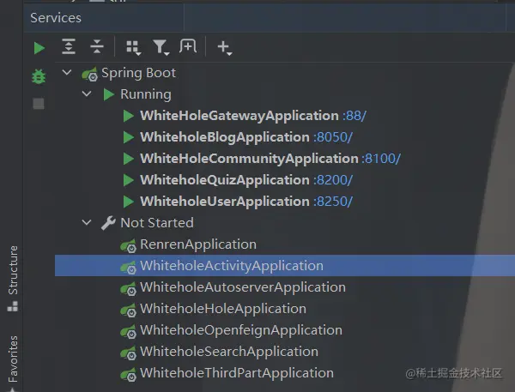515x392 pixels.
Task: Click the green Debug bug icon
Action: [39, 76]
